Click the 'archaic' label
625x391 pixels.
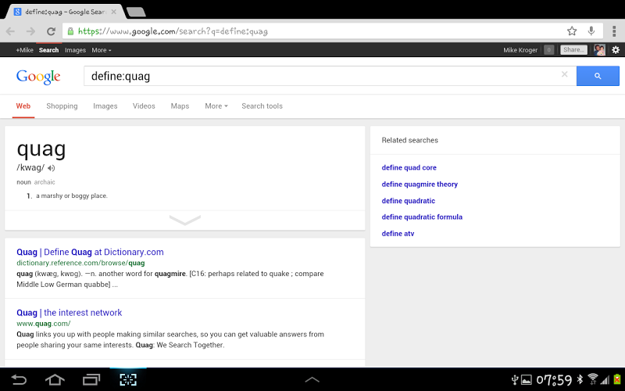click(45, 182)
